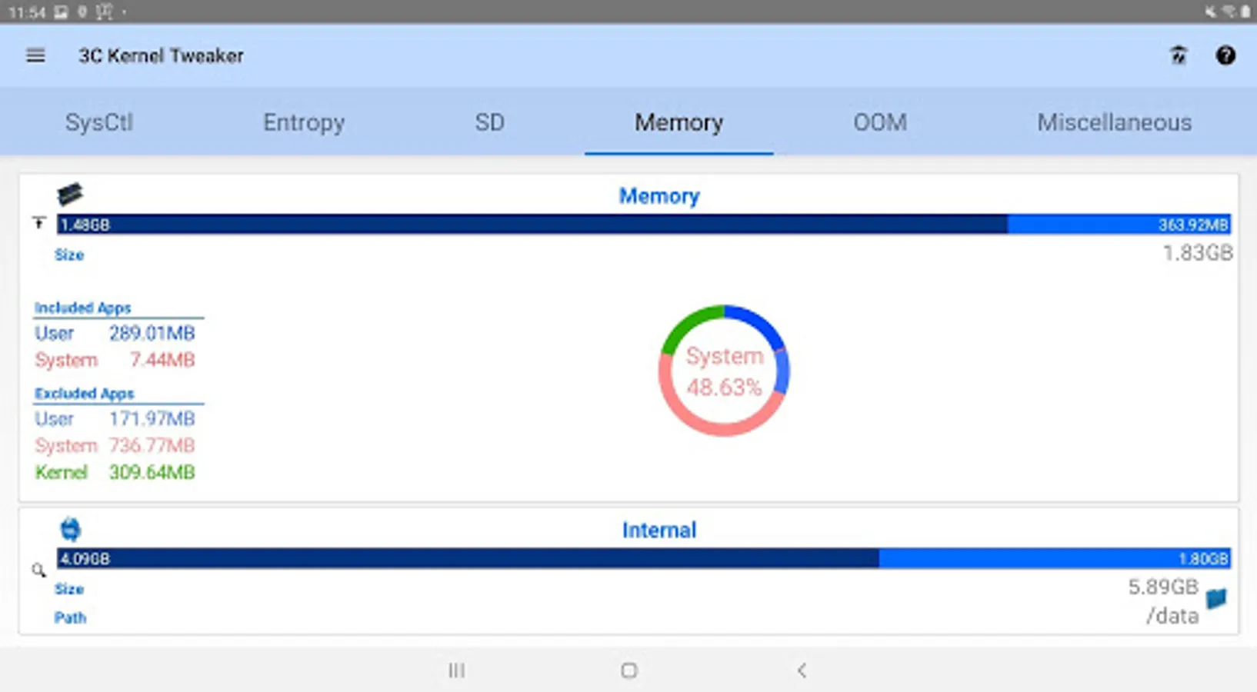Select the User 289.01MB row
Screen dimensions: 1257x692
(x=115, y=333)
